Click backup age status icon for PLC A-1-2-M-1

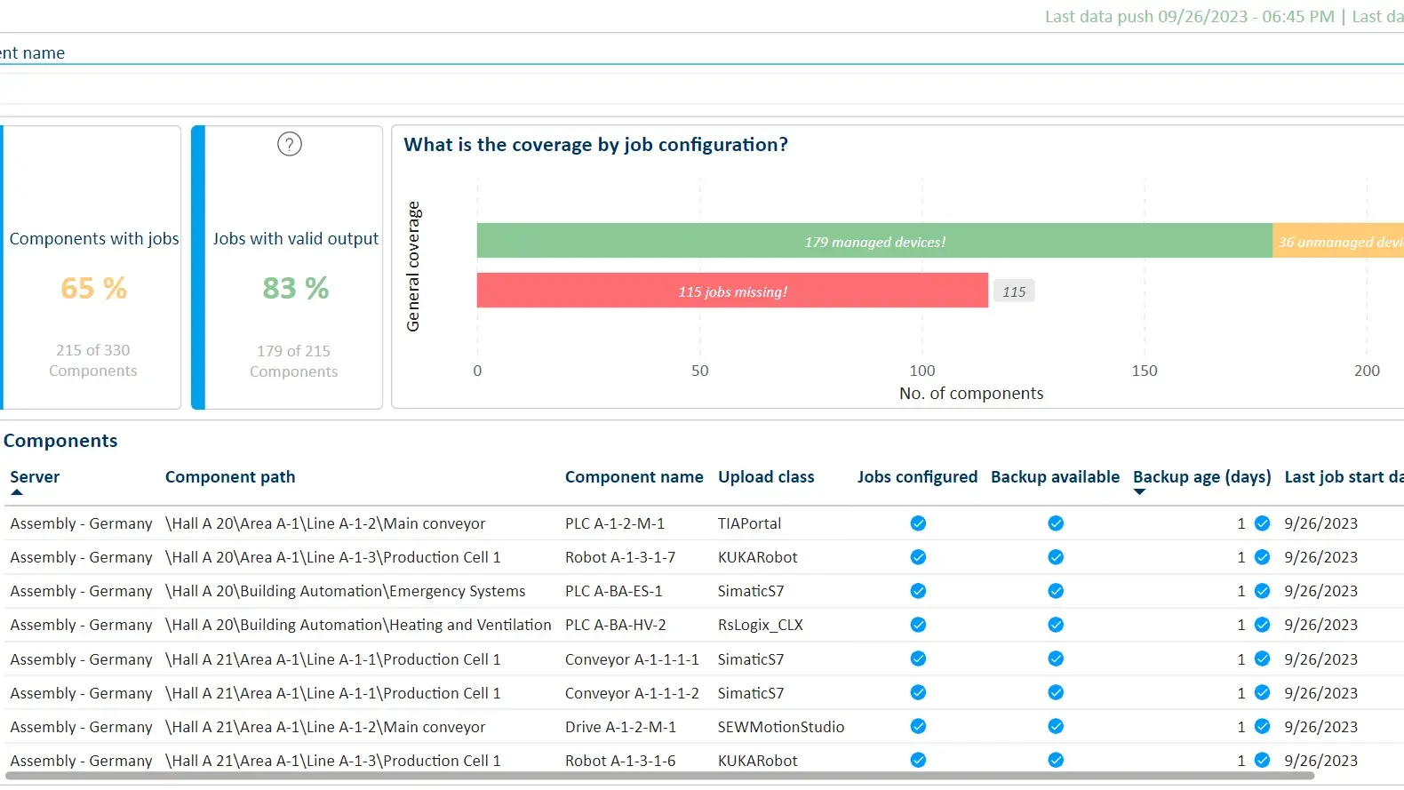pos(1262,523)
